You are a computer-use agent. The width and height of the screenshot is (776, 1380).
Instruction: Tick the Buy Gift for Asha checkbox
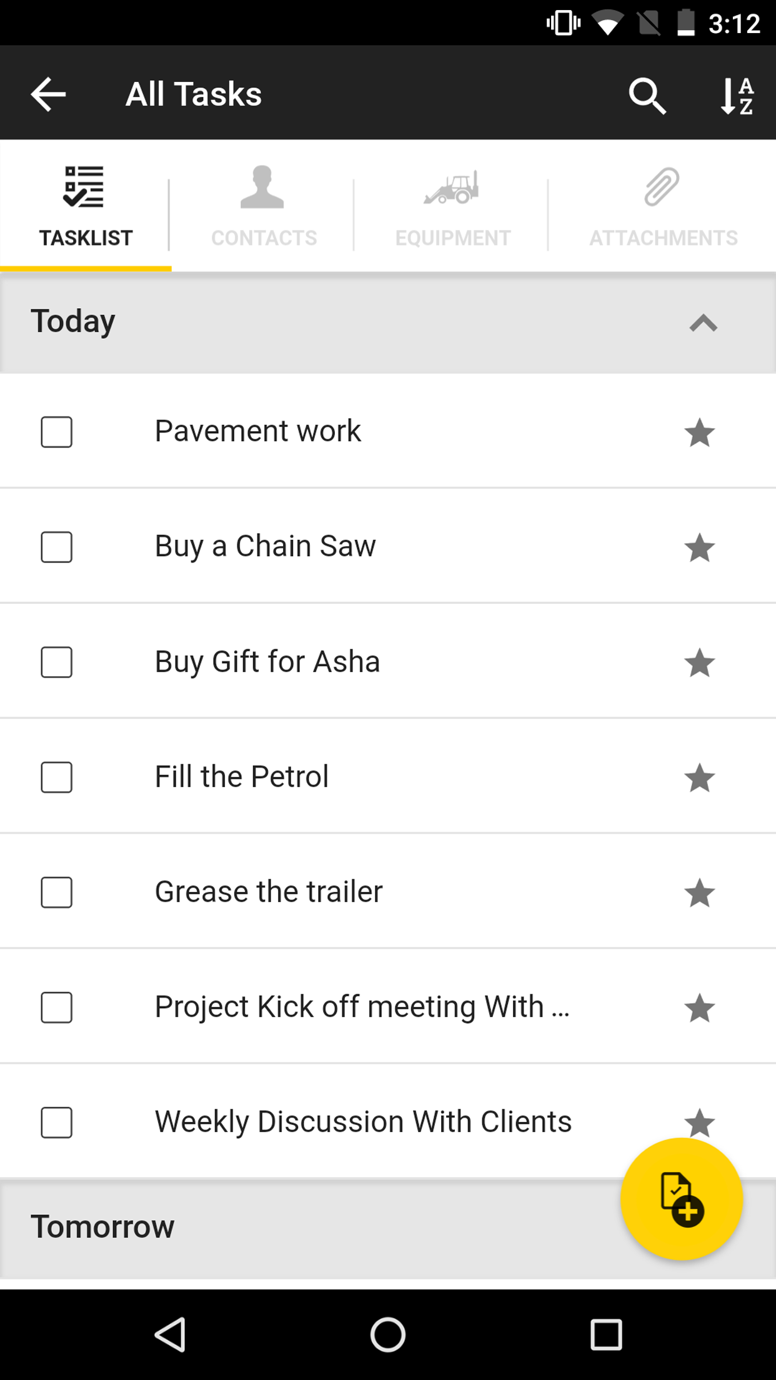(x=56, y=662)
